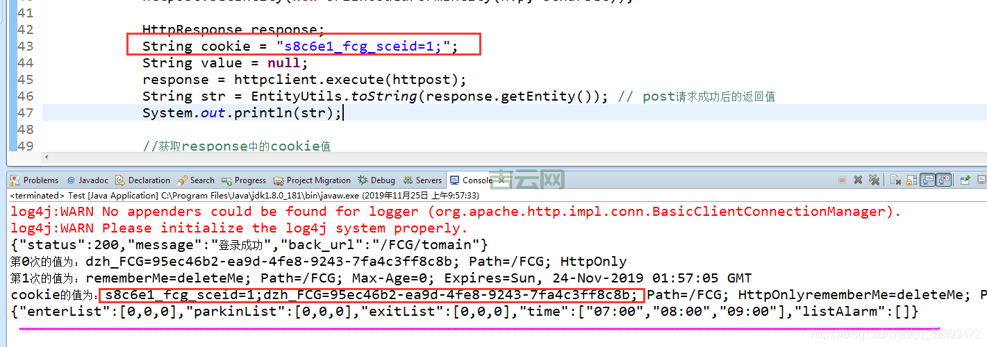Viewport: 987px width, 347px height.
Task: Pin the current console
Action: [x=965, y=180]
